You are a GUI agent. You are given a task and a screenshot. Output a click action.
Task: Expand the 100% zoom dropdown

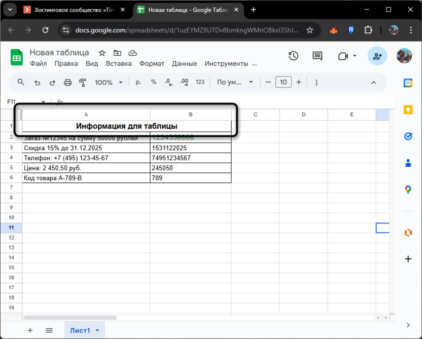[109, 82]
